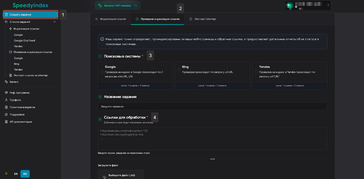364x179 pixels.
Task: Click the shopping cart icon beside balance
Action: (135, 5)
